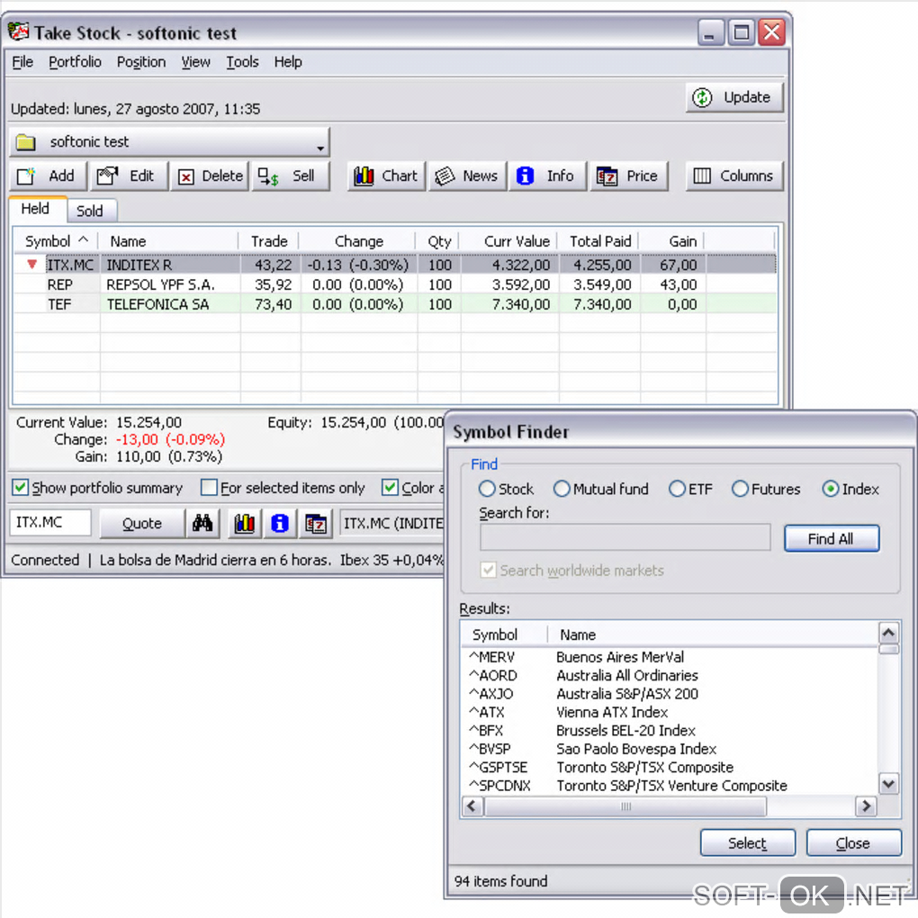Image resolution: width=918 pixels, height=918 pixels.
Task: Select ^AORD Australia All Ordinaries result
Action: (x=671, y=676)
